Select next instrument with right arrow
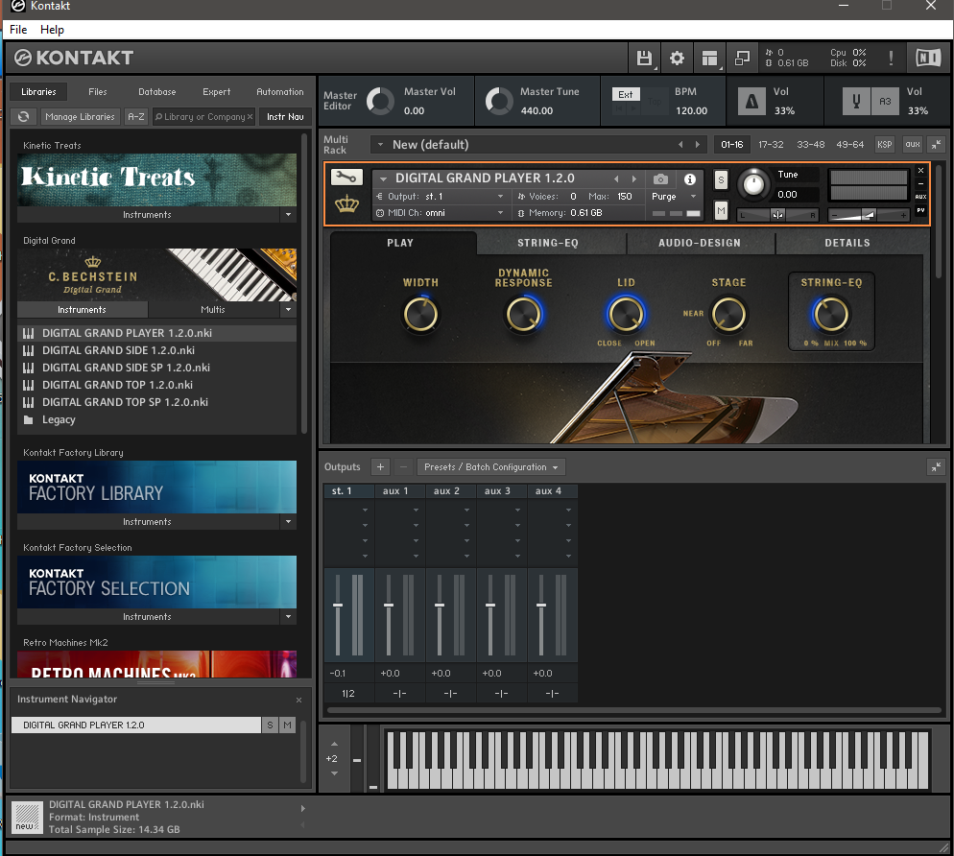Viewport: 954px width, 856px height. (634, 178)
